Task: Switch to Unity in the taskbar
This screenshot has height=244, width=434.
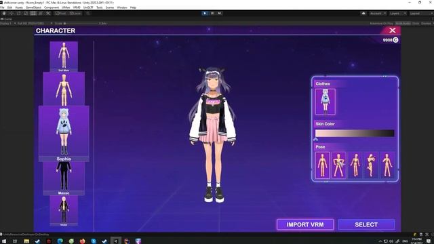Action: pyautogui.click(x=116, y=241)
